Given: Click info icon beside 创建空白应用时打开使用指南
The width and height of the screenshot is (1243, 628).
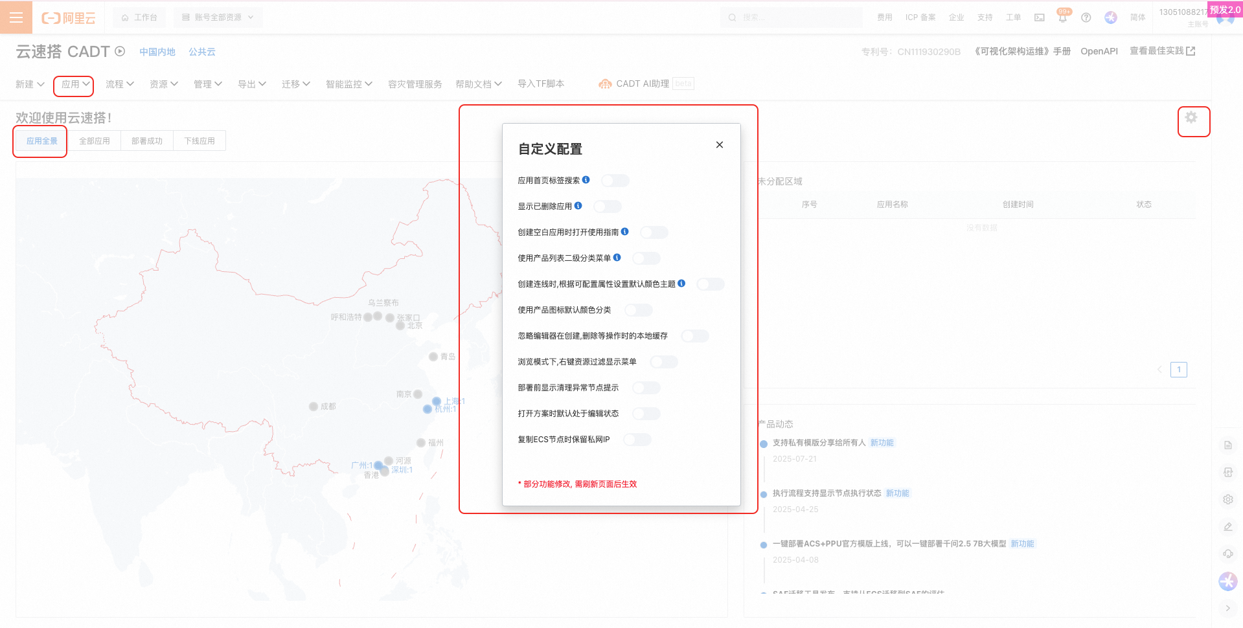Looking at the screenshot, I should [x=625, y=232].
